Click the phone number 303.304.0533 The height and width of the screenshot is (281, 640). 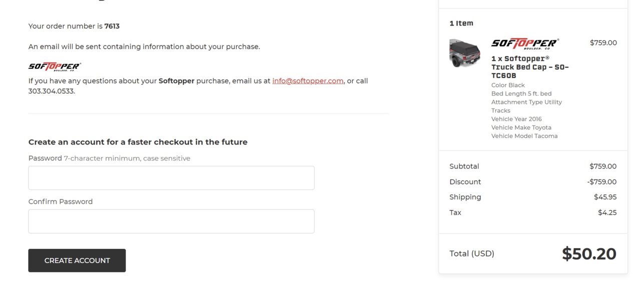click(x=51, y=91)
